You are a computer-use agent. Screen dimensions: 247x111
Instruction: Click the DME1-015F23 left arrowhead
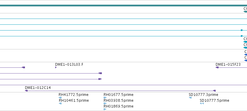point(217,67)
